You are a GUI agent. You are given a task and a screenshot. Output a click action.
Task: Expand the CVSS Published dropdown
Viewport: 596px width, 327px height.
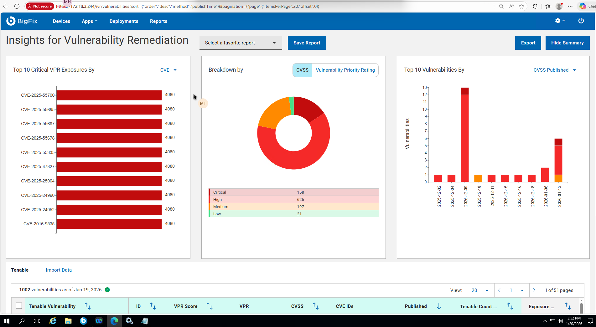tap(554, 70)
